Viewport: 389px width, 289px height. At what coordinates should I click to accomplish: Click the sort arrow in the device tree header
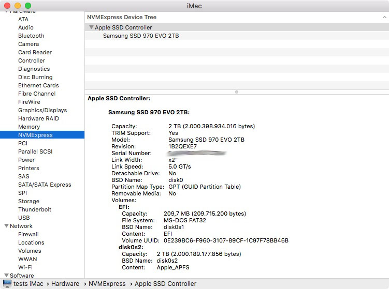click(383, 18)
